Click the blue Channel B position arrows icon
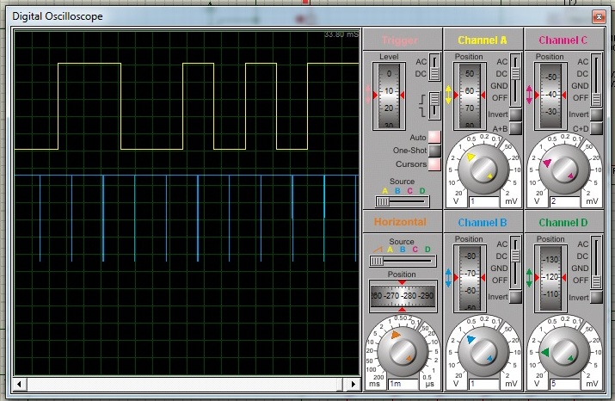 point(448,278)
